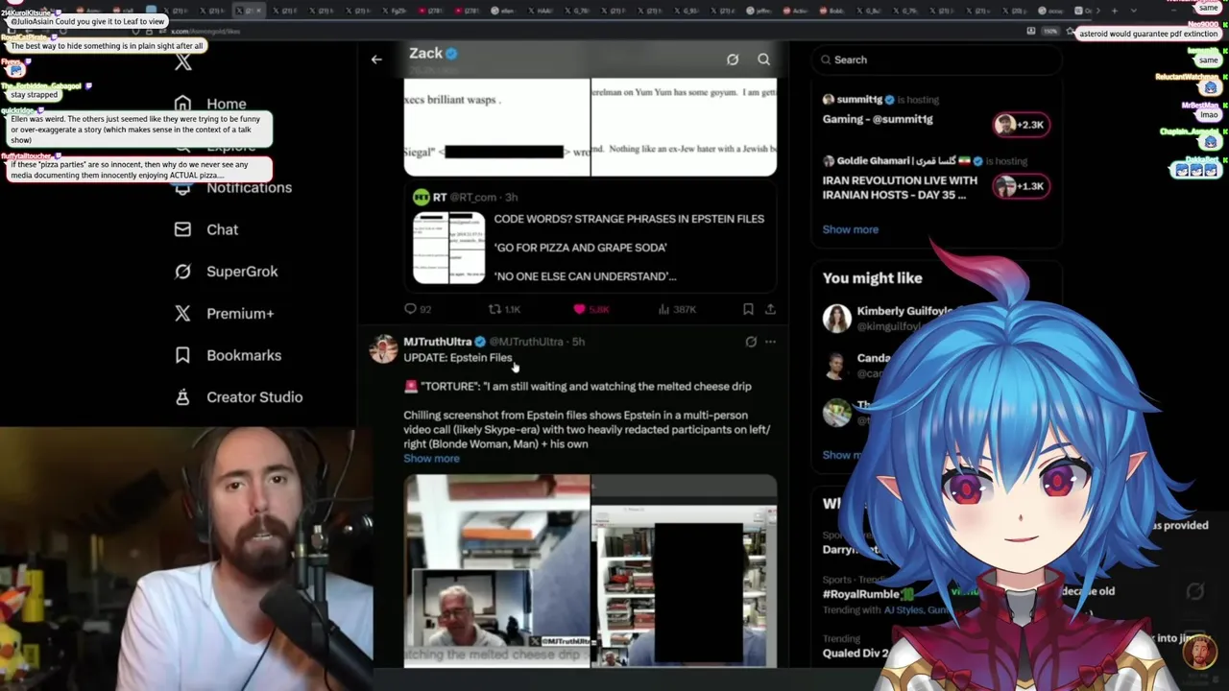Open the redacted email document image
This screenshot has height=691, width=1229.
[x=496, y=125]
